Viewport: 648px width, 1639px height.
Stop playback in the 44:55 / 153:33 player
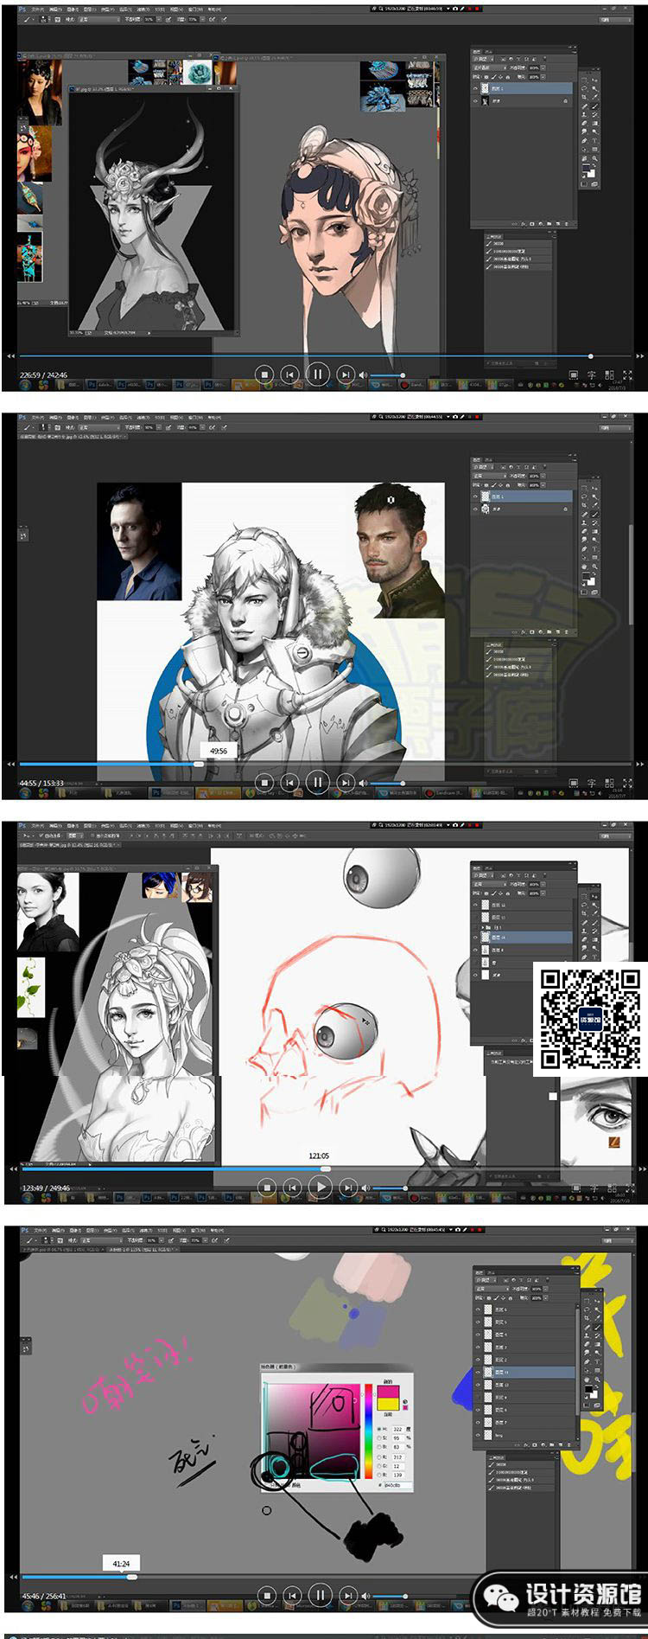(264, 783)
